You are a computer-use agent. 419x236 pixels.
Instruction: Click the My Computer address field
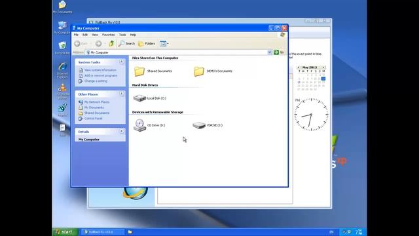pos(176,52)
